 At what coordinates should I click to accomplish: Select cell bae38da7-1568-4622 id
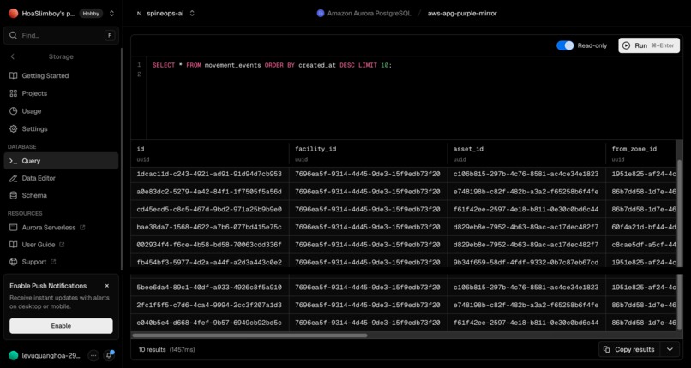coord(209,227)
